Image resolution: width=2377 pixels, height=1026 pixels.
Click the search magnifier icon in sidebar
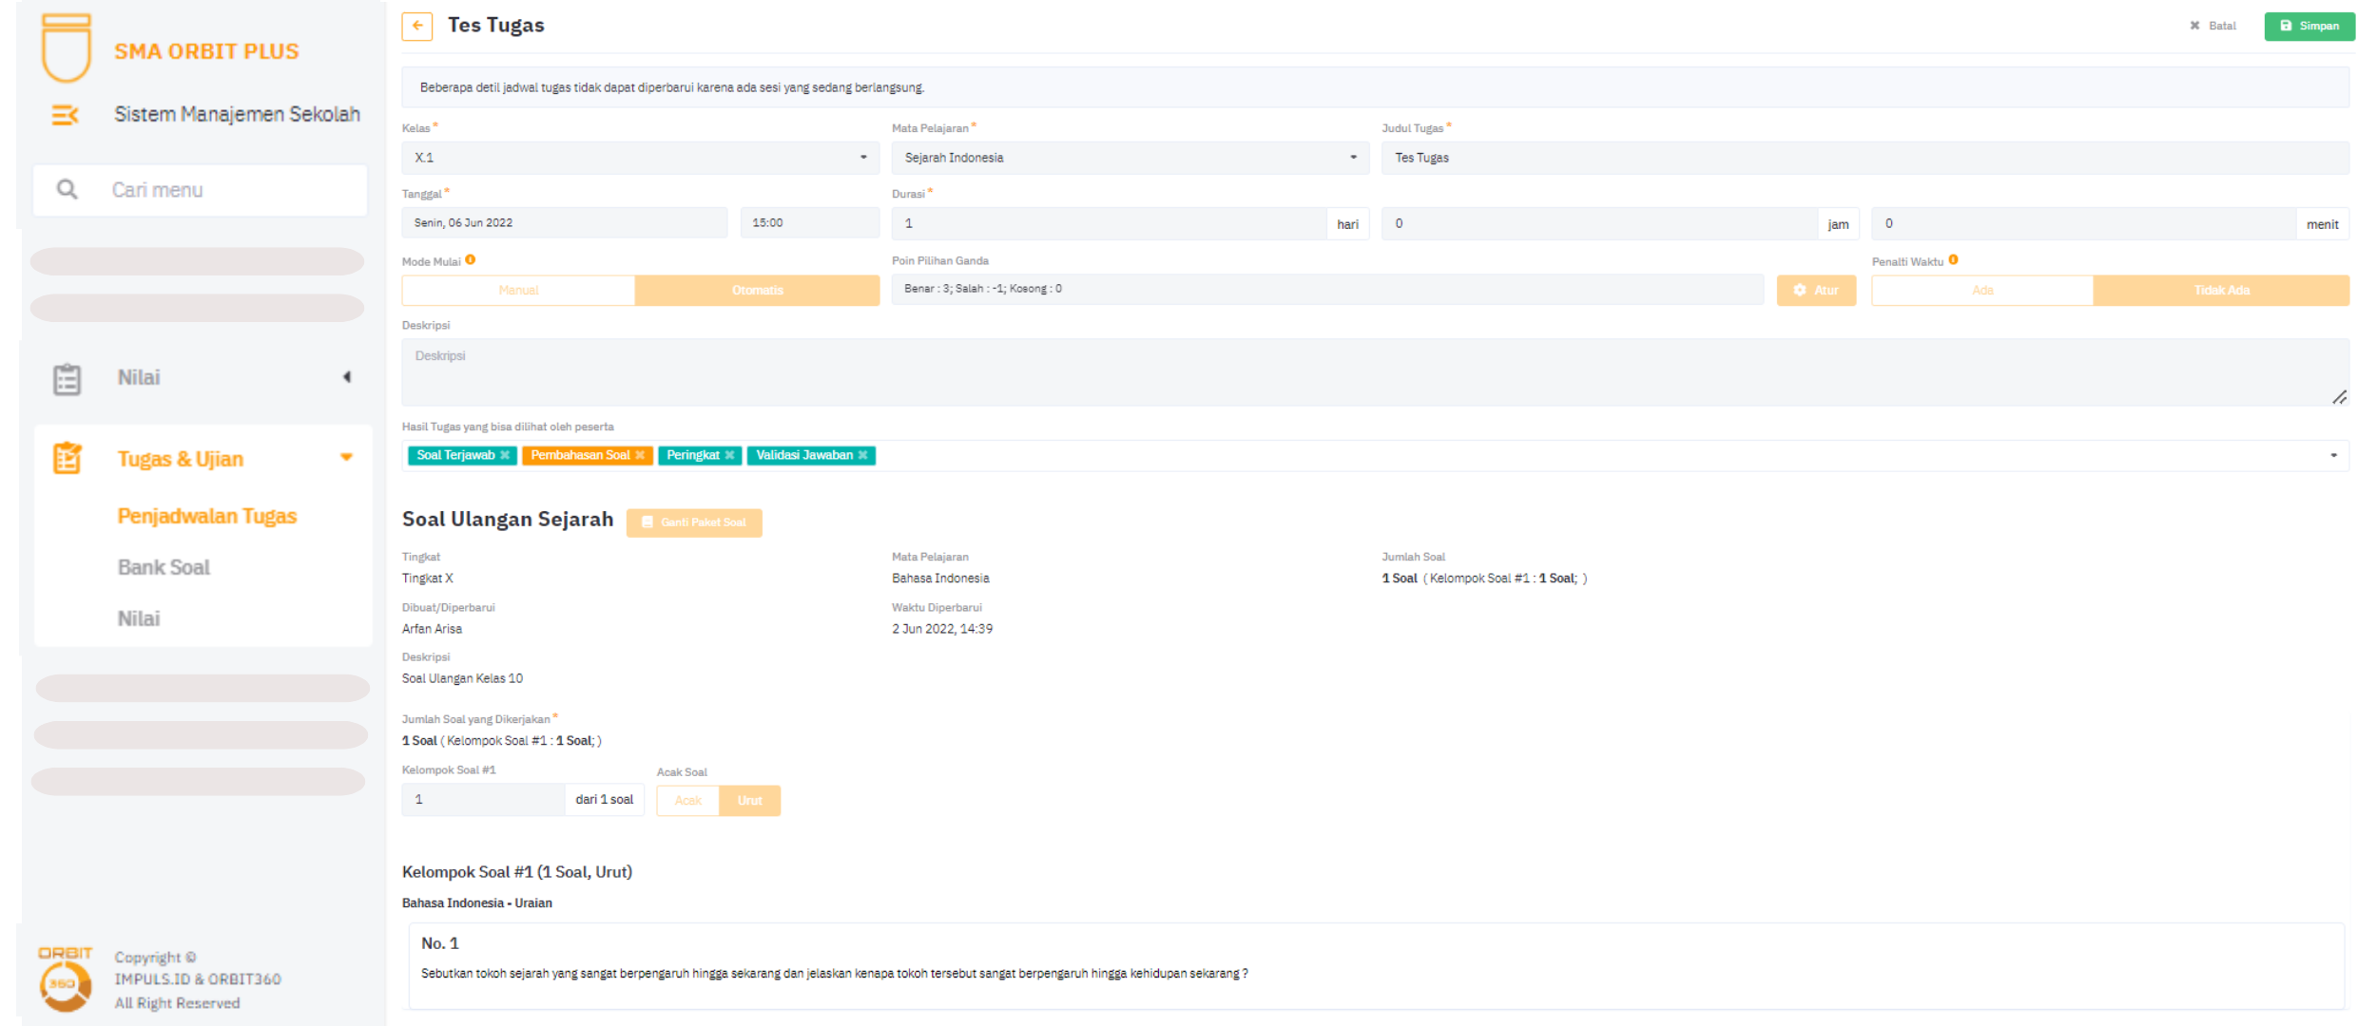67,189
